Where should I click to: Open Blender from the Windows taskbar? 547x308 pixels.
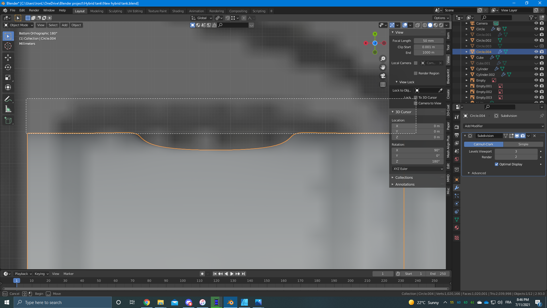(x=230, y=302)
